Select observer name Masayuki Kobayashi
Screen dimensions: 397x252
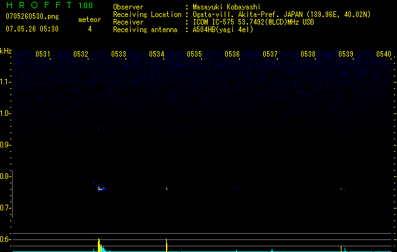(x=227, y=7)
